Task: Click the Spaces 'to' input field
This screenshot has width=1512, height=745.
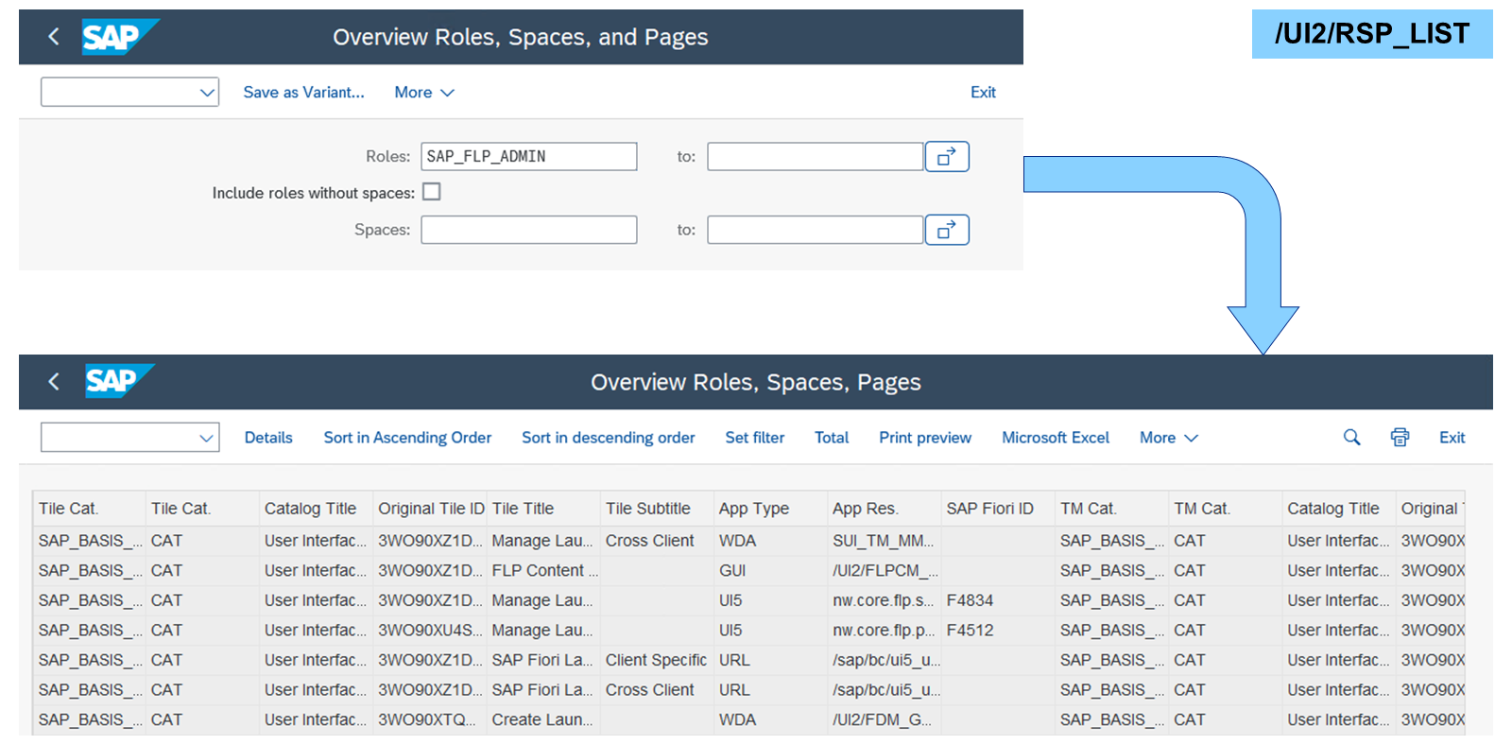Action: [815, 230]
